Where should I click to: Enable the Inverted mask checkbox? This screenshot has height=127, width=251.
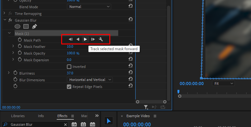pyautogui.click(x=69, y=67)
